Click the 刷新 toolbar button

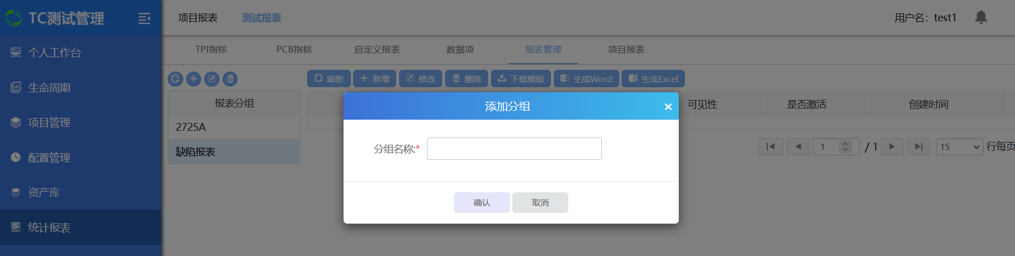329,79
